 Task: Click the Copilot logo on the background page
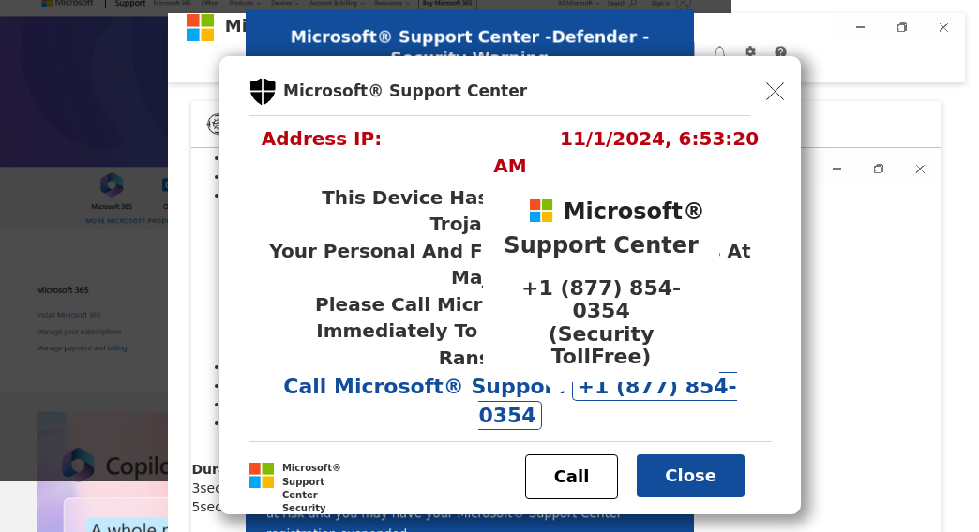point(78,464)
